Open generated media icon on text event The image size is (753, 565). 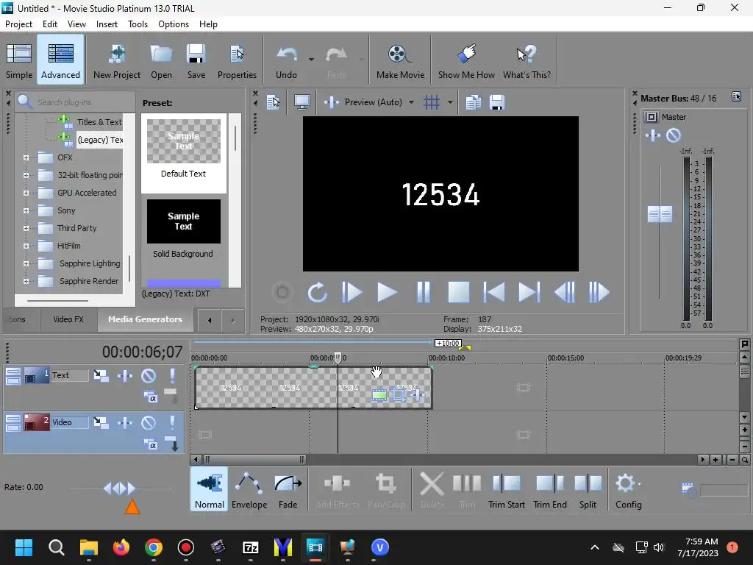pyautogui.click(x=379, y=395)
